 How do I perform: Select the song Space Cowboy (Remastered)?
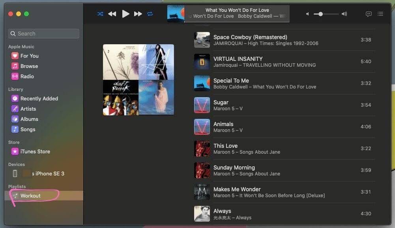point(285,40)
